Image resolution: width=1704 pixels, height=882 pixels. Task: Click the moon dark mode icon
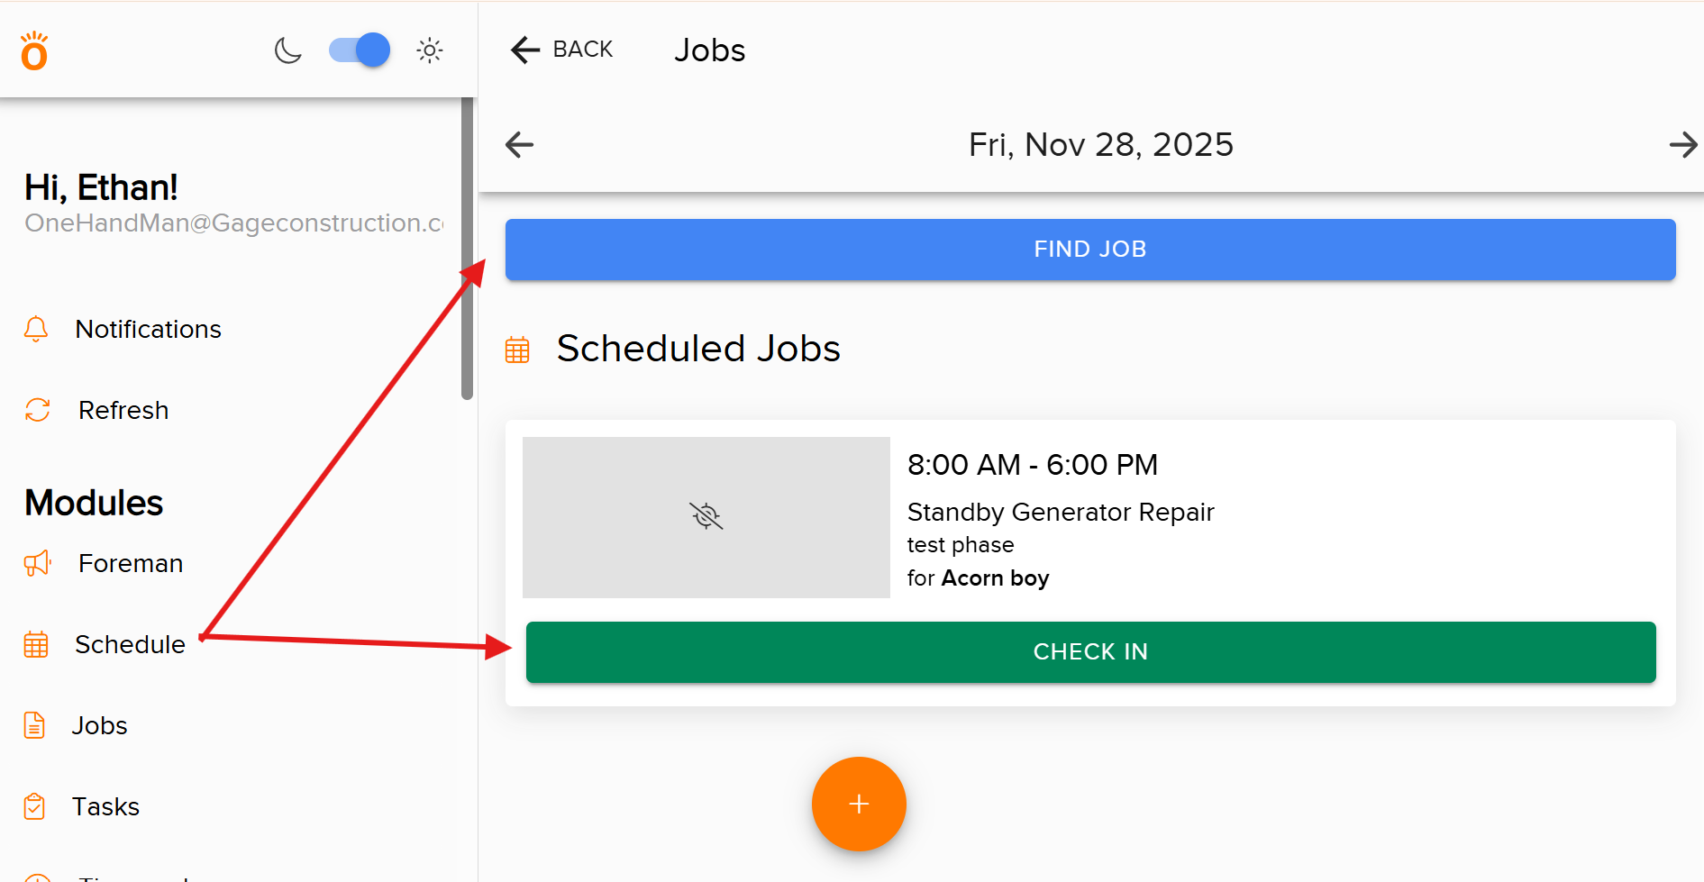(x=287, y=50)
